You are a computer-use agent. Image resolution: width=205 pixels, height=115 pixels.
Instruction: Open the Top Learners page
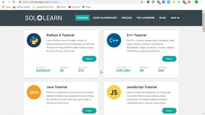[x=145, y=18]
